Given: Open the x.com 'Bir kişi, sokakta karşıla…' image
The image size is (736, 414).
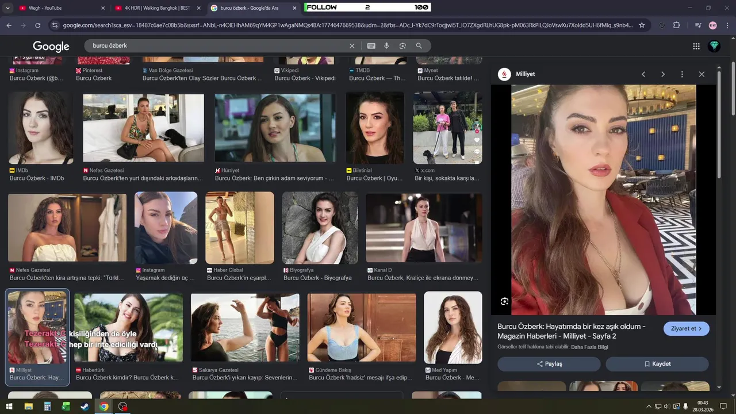Looking at the screenshot, I should 448,128.
